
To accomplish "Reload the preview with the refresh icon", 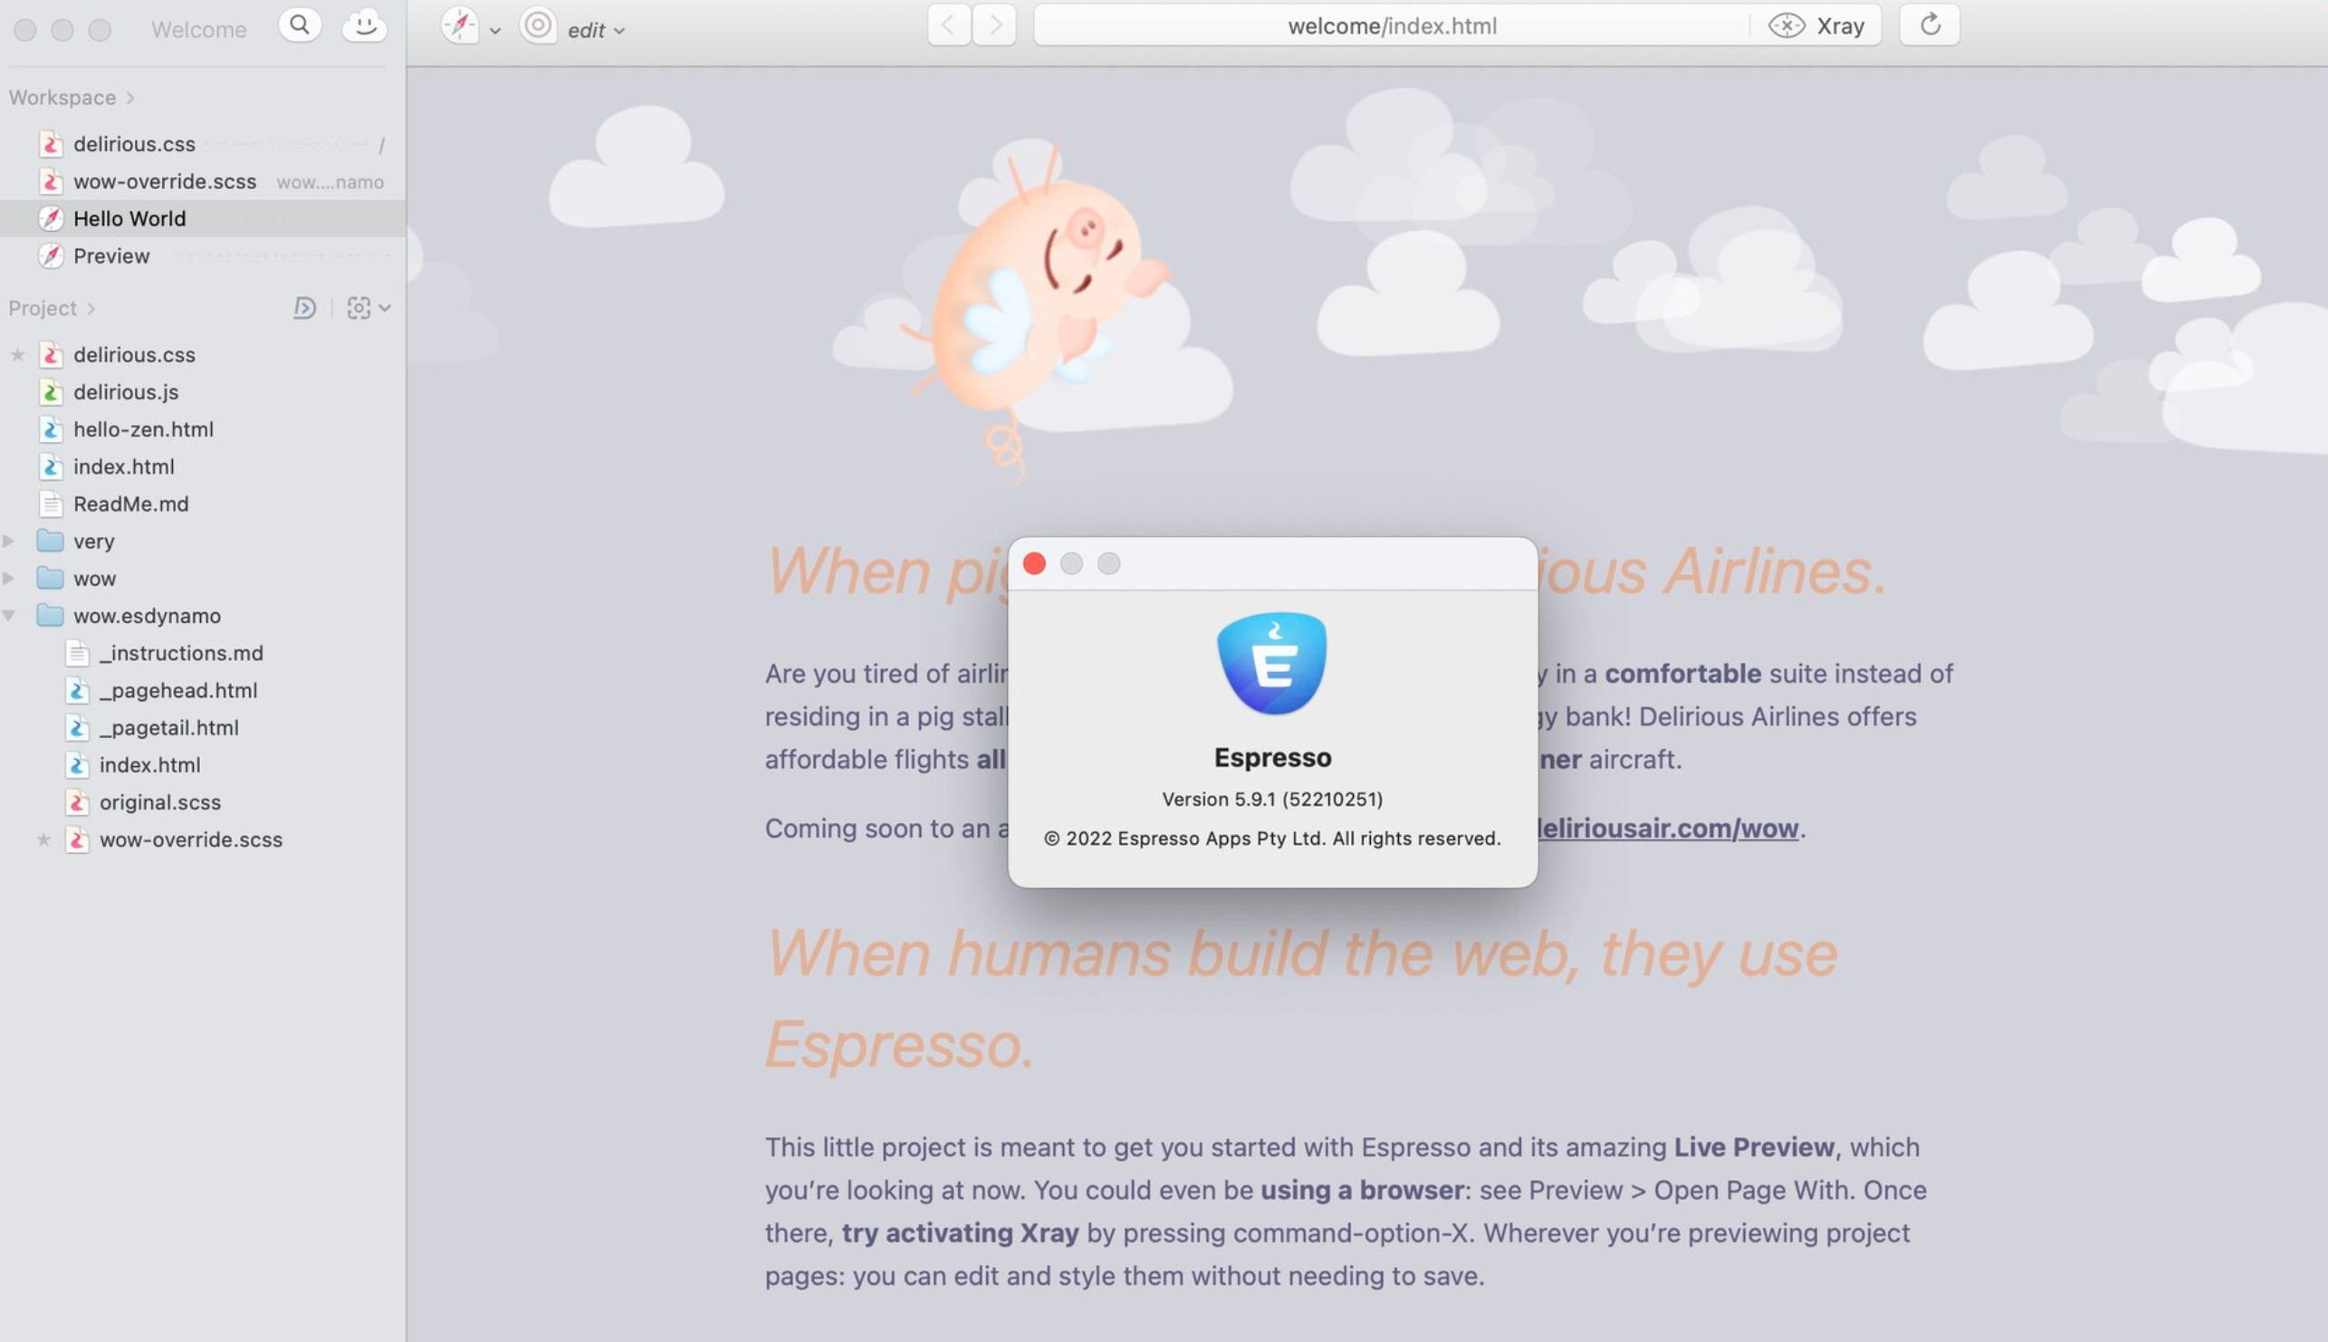I will click(x=1930, y=25).
